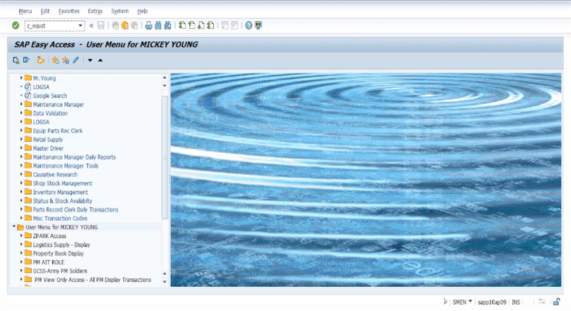Select the Property Book Display folder
571x311 pixels.
pyautogui.click(x=58, y=253)
